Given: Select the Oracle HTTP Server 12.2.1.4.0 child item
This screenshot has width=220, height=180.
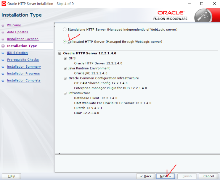Looking at the screenshot, I should click(x=98, y=63).
